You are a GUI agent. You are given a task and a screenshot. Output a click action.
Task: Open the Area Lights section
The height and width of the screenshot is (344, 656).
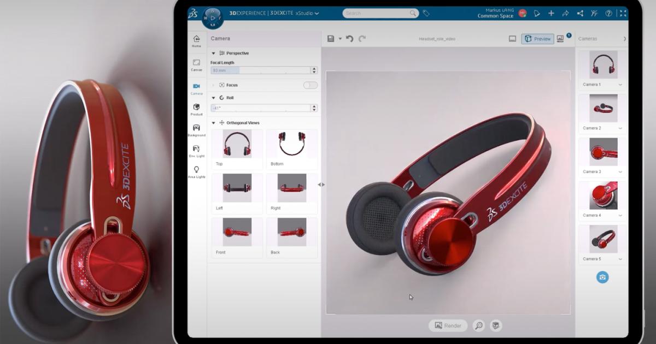[196, 172]
